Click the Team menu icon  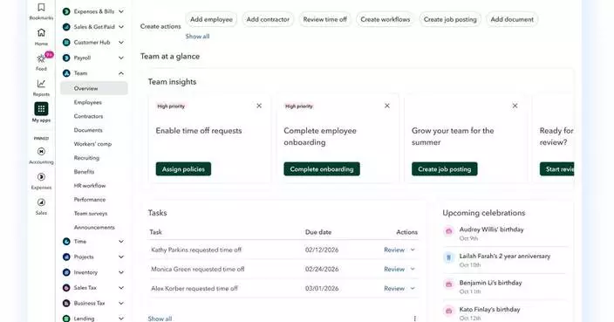(x=66, y=73)
